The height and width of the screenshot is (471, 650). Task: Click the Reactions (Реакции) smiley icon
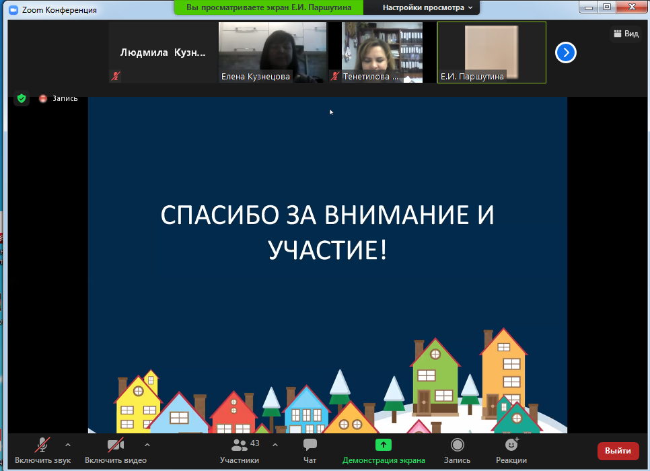(511, 445)
